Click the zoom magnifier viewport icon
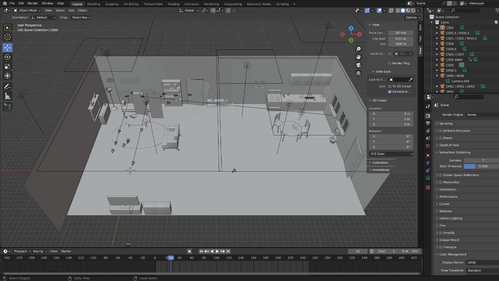This screenshot has width=499, height=281. pyautogui.click(x=358, y=49)
